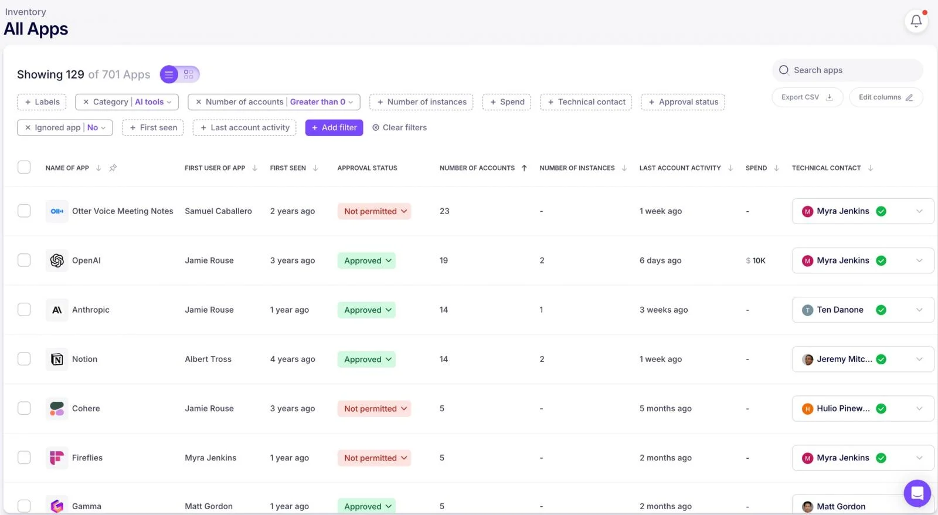Add the Approval status filter
Viewport: 938px width, 515px height.
(x=682, y=102)
